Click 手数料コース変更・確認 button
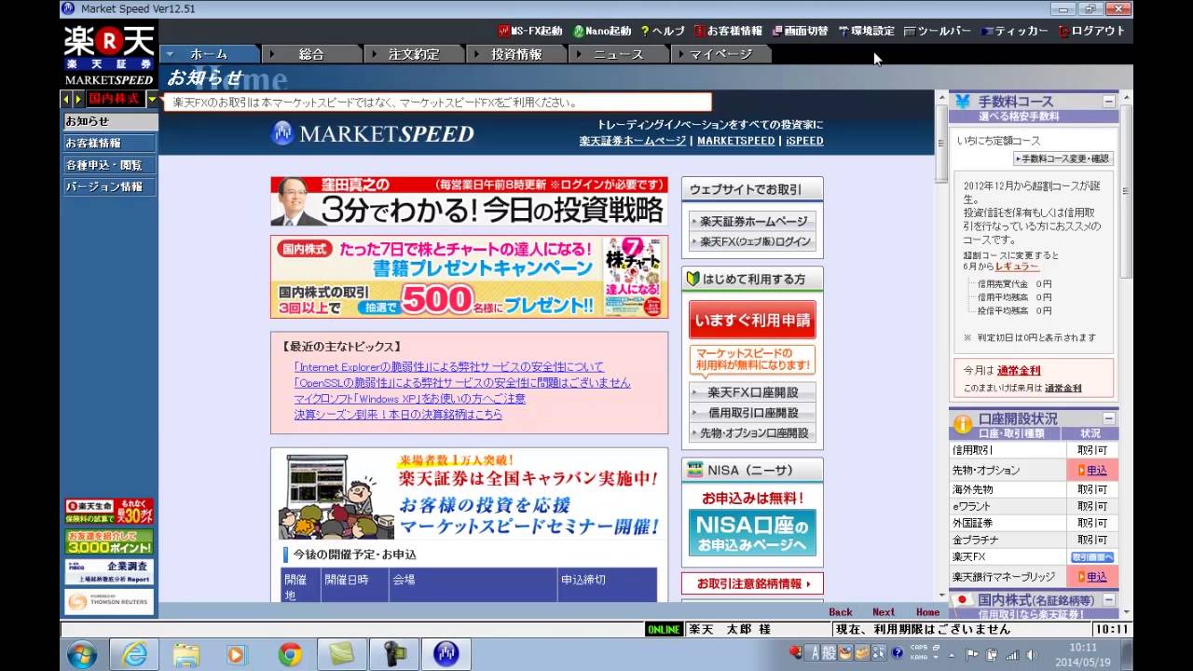Screen dimensions: 1193x671 coord(1063,159)
